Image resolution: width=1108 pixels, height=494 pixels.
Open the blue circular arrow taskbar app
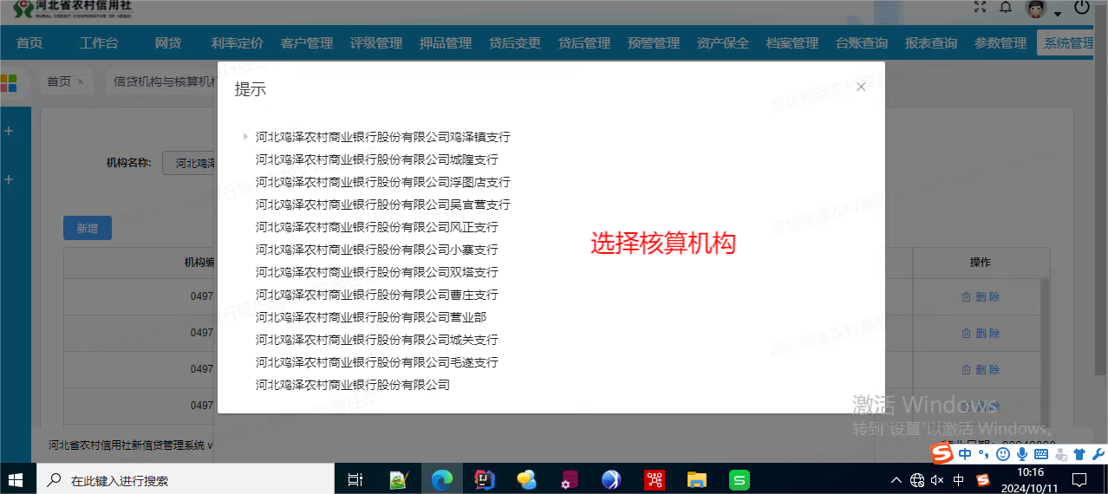pos(611,479)
